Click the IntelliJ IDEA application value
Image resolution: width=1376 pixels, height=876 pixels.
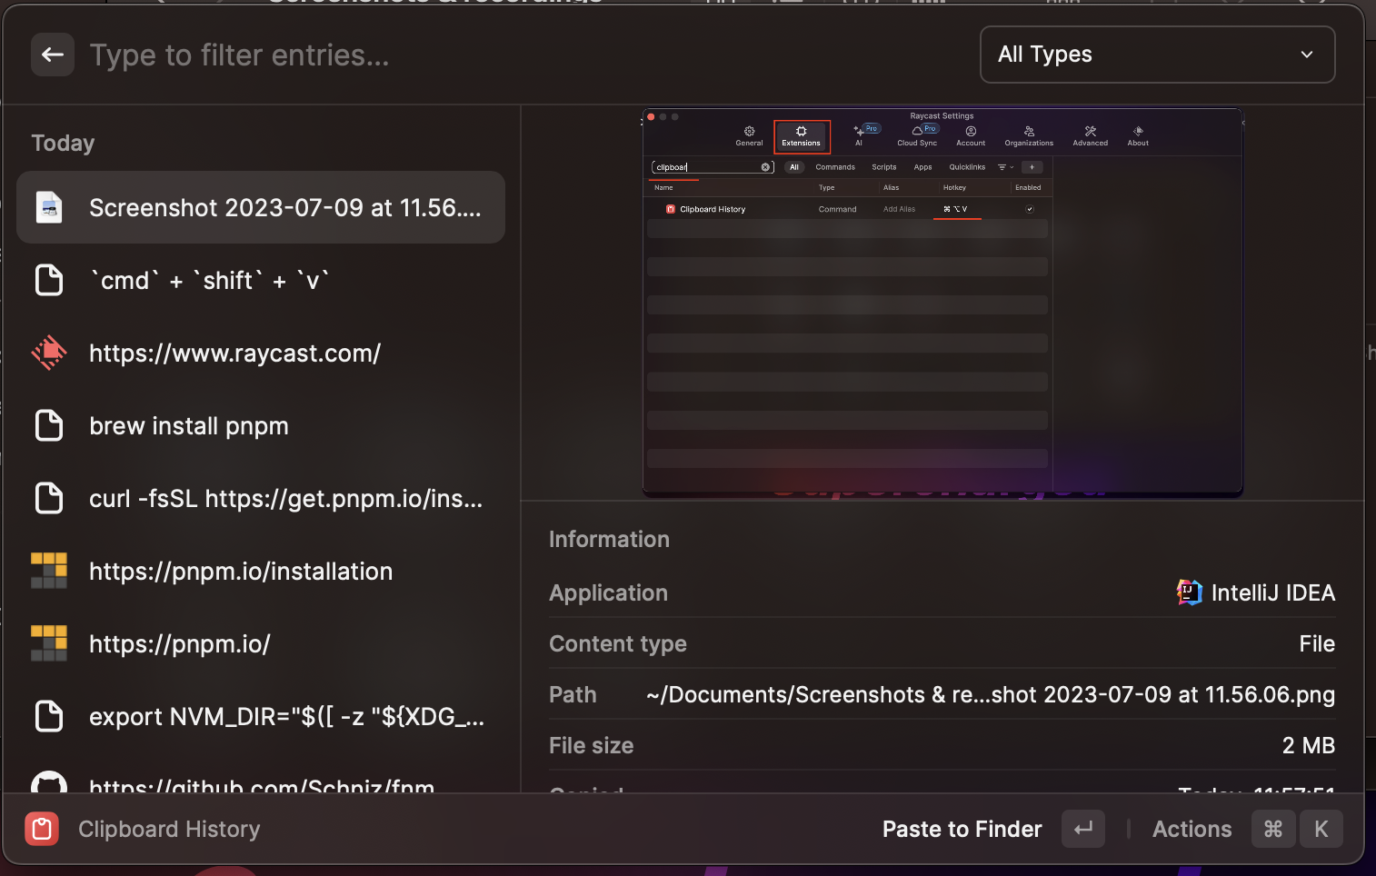point(1272,592)
